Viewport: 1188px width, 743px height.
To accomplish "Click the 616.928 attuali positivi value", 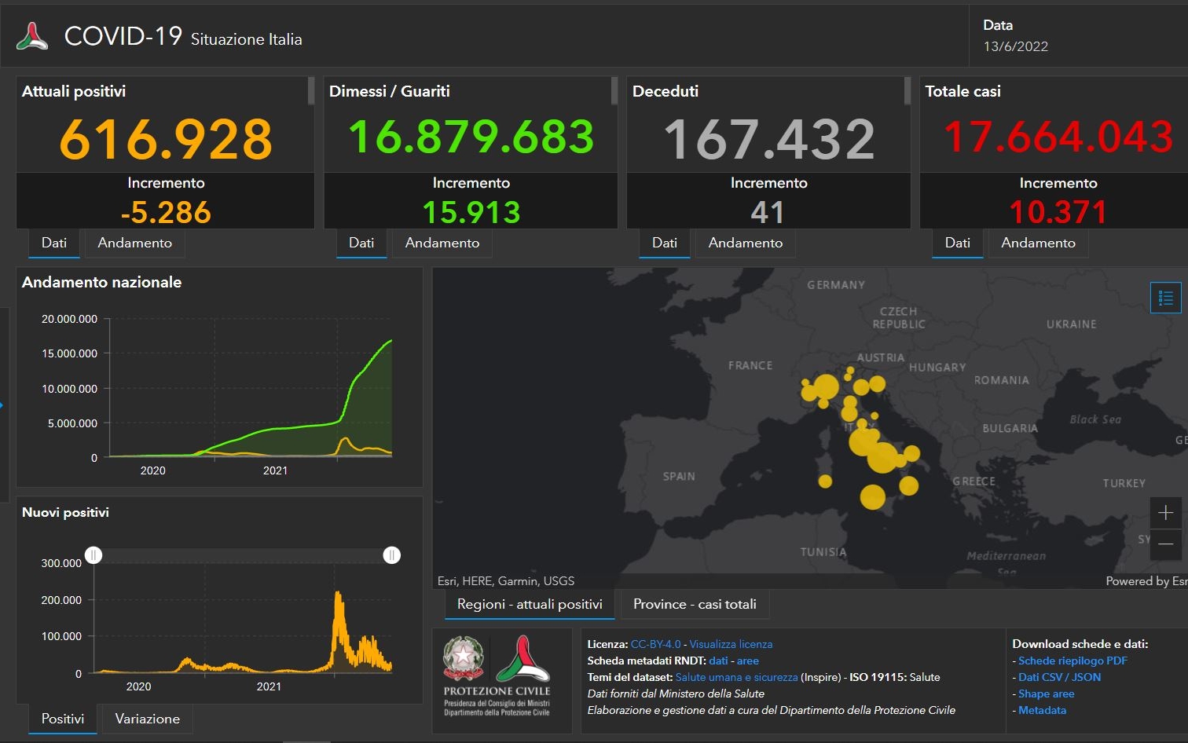I will 166,139.
